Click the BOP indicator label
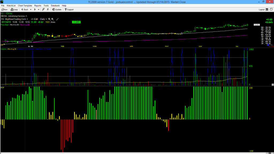Image resolution: width=274 pixels, height=154 pixels. point(2,87)
